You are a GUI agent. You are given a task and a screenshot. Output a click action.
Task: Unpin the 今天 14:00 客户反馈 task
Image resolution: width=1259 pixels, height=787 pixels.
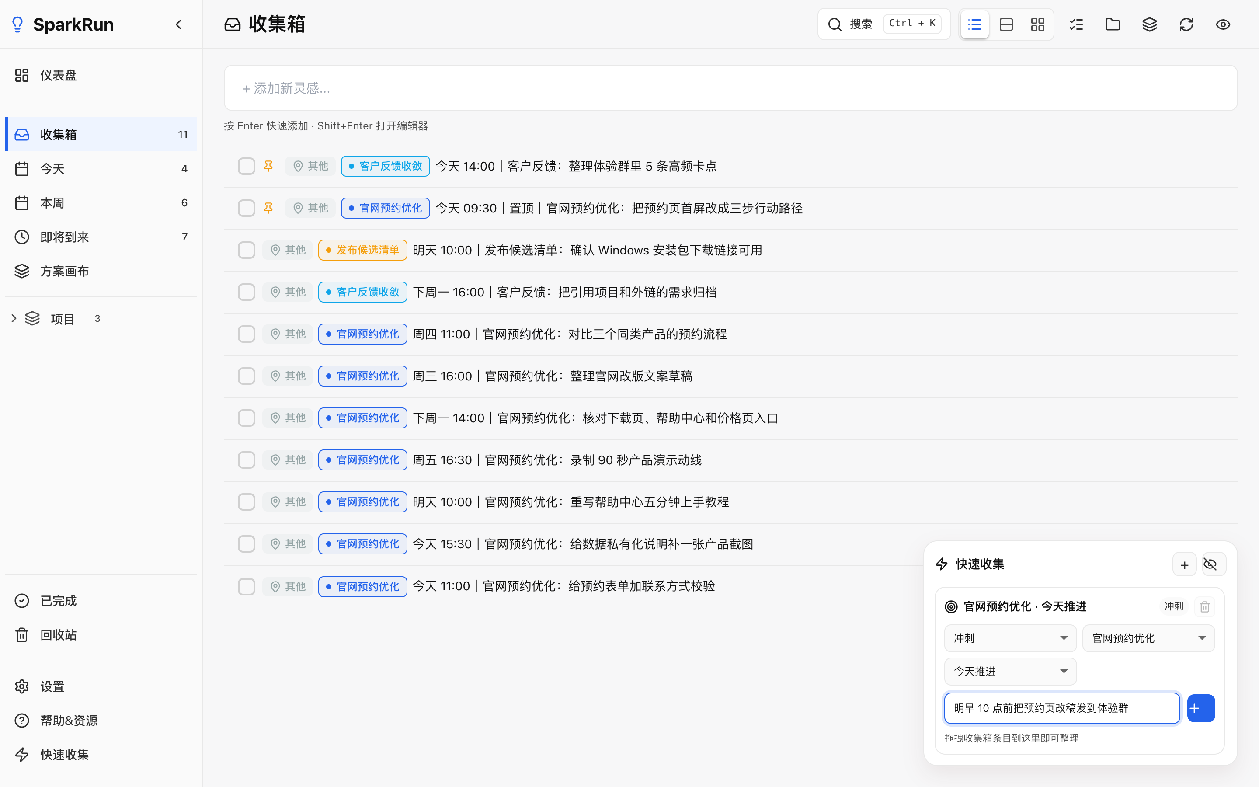pos(268,166)
